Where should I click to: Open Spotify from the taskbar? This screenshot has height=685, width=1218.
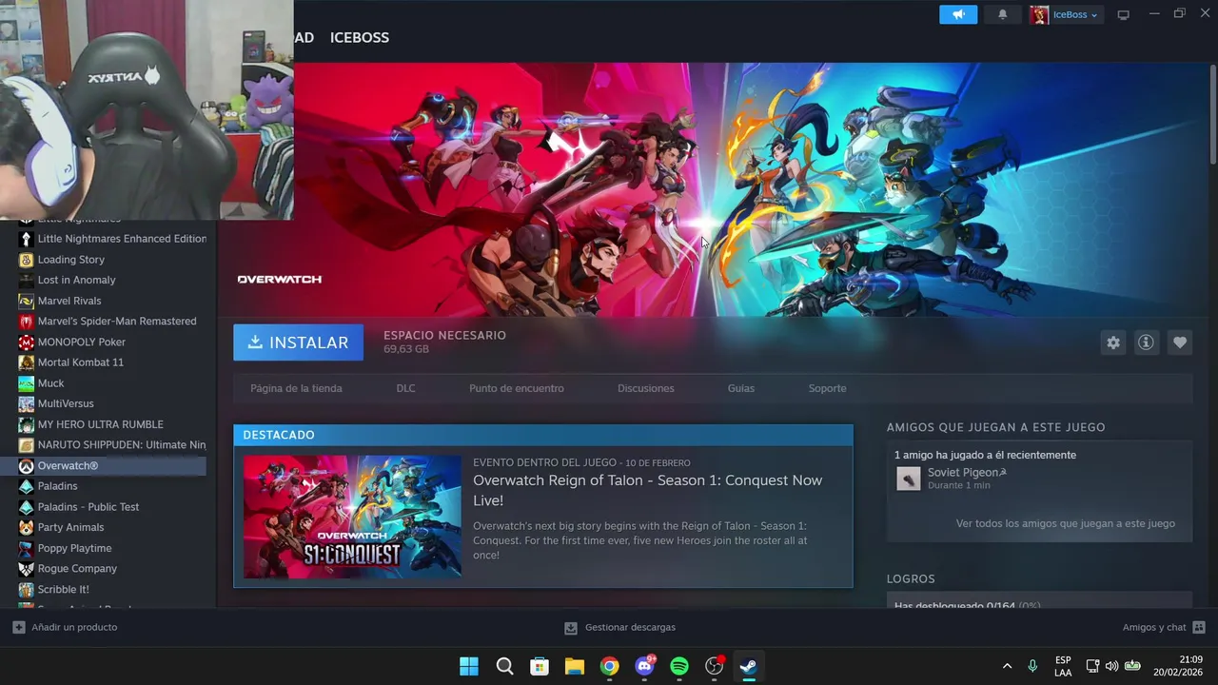[x=678, y=666]
